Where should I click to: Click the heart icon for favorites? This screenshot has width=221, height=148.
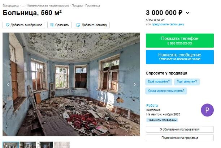(8, 25)
